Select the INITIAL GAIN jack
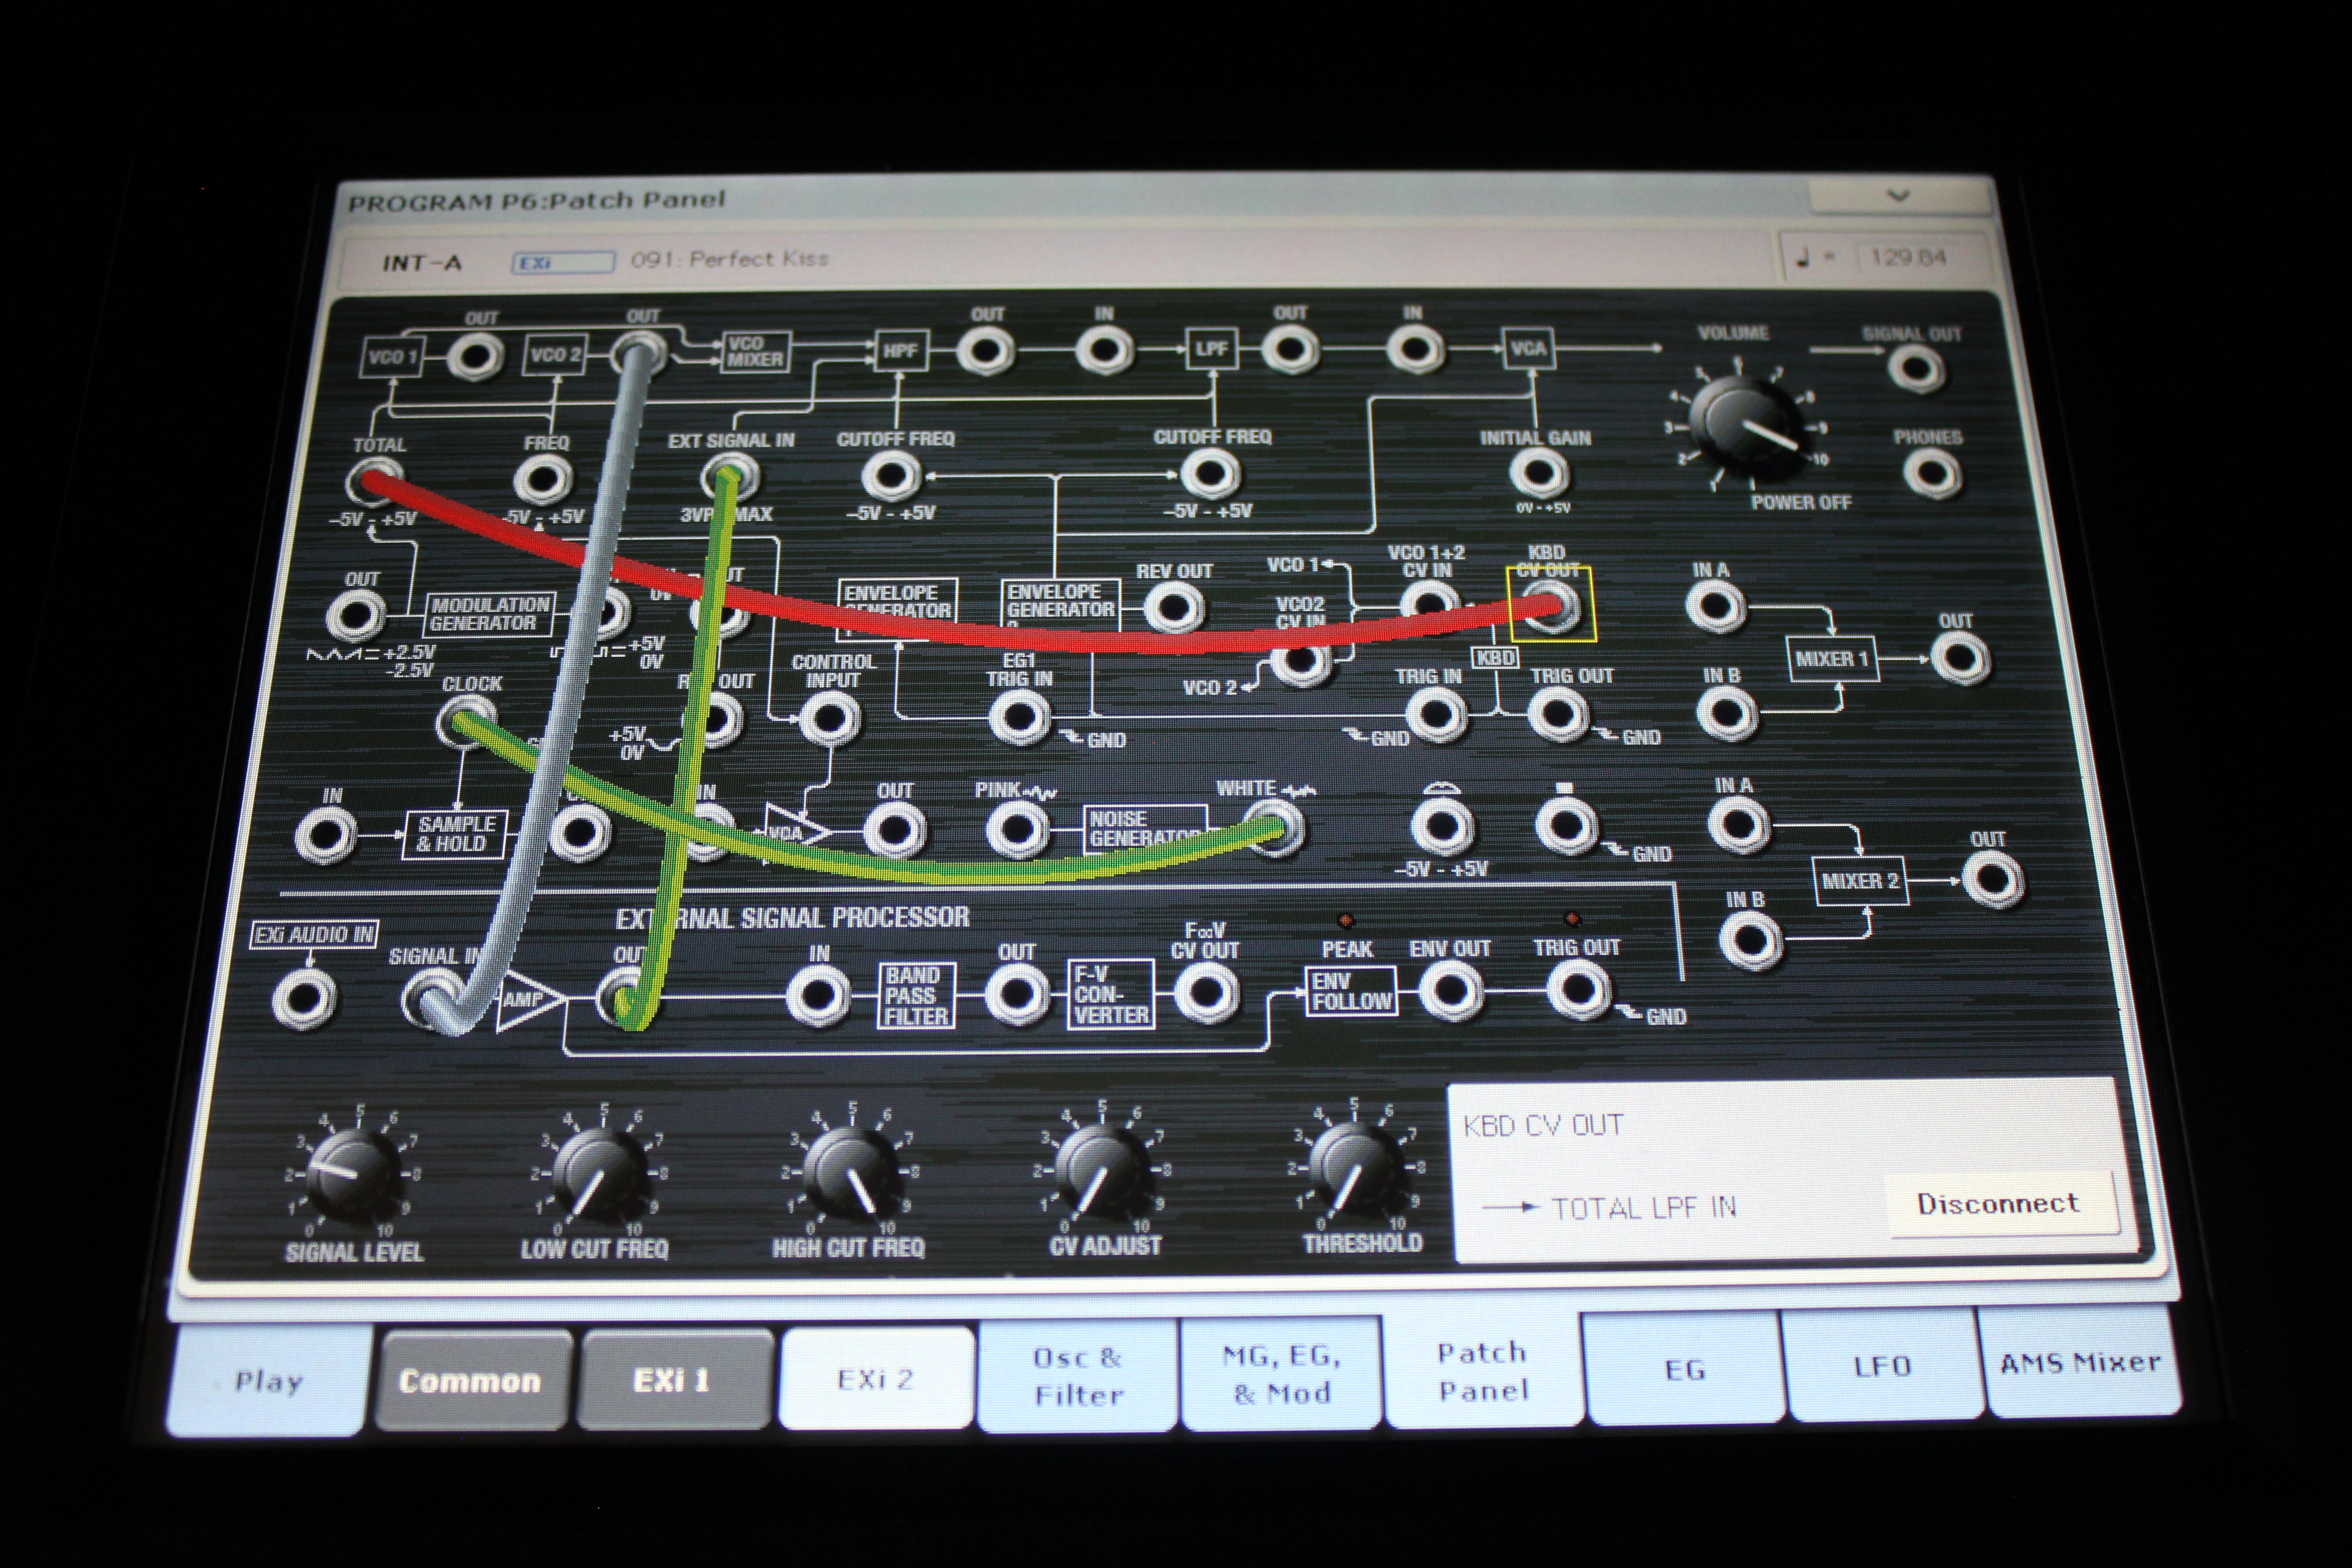Viewport: 2352px width, 1568px height. 1538,473
